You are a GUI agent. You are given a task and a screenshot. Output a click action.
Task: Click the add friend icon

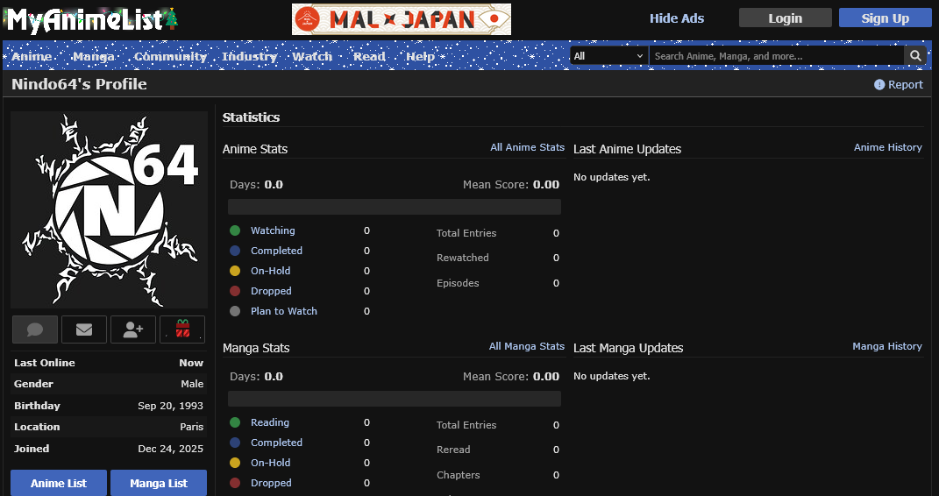(133, 329)
